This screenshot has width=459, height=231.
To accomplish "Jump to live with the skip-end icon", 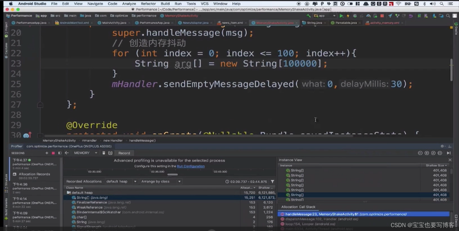I will (x=449, y=153).
